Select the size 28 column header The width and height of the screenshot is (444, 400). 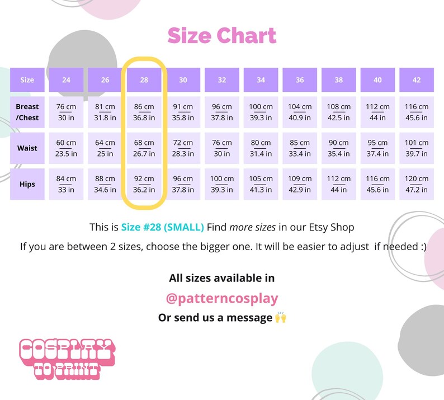pyautogui.click(x=144, y=80)
